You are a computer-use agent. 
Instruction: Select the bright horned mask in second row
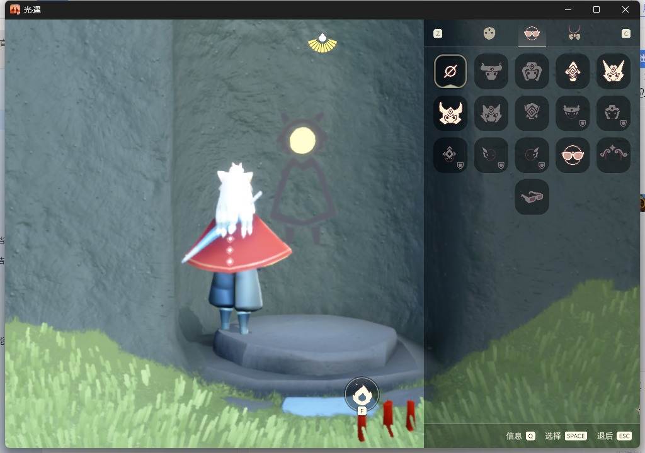coord(450,113)
